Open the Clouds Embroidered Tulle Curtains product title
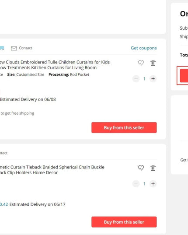This screenshot has height=235, width=188. [55, 65]
